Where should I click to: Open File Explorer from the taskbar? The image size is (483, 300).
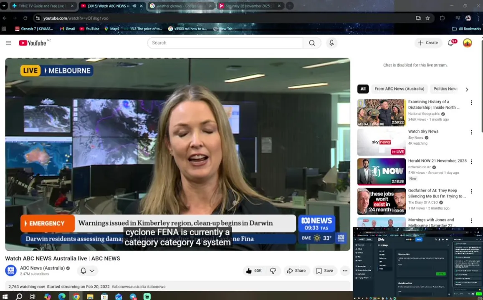click(90, 296)
